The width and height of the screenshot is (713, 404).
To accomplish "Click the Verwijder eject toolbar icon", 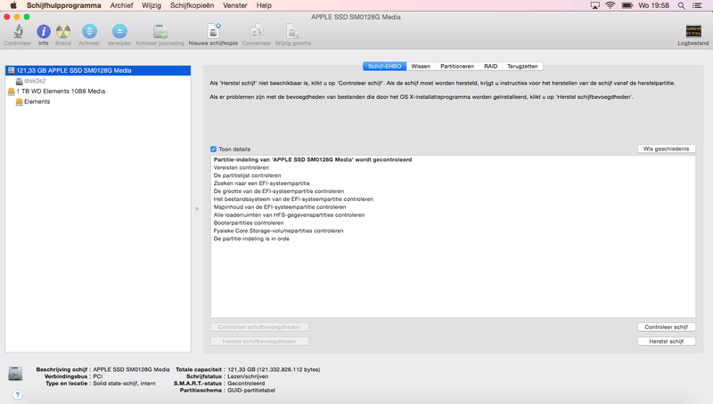I will (119, 31).
